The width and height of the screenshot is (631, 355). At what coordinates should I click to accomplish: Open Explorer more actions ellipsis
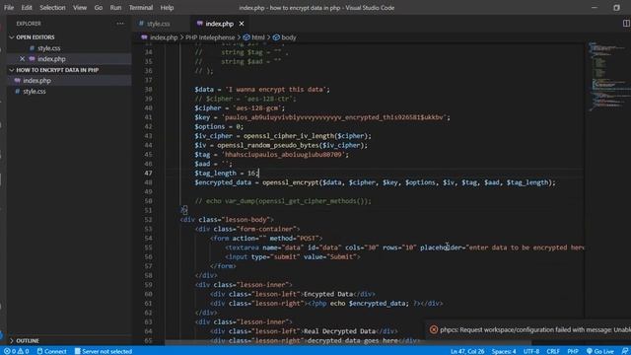click(120, 24)
